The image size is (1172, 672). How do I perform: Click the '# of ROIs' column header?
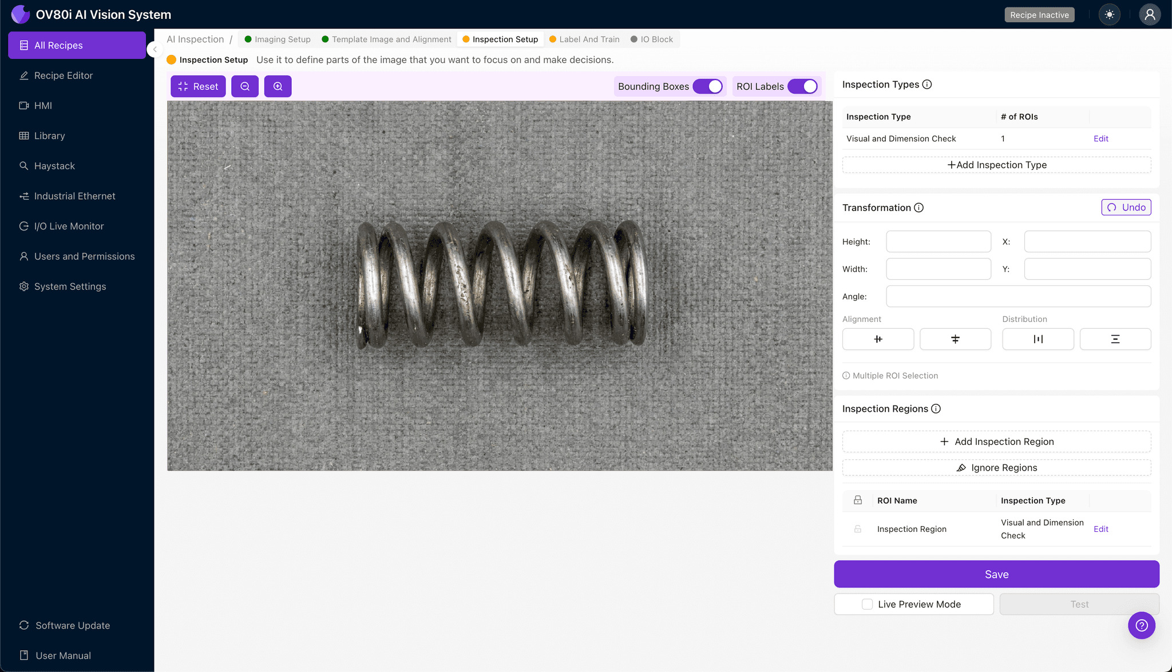point(1019,117)
